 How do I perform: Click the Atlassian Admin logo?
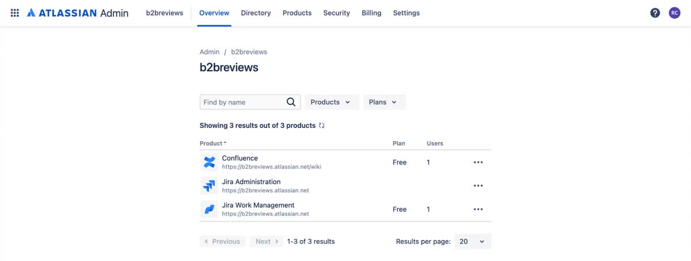coord(78,13)
